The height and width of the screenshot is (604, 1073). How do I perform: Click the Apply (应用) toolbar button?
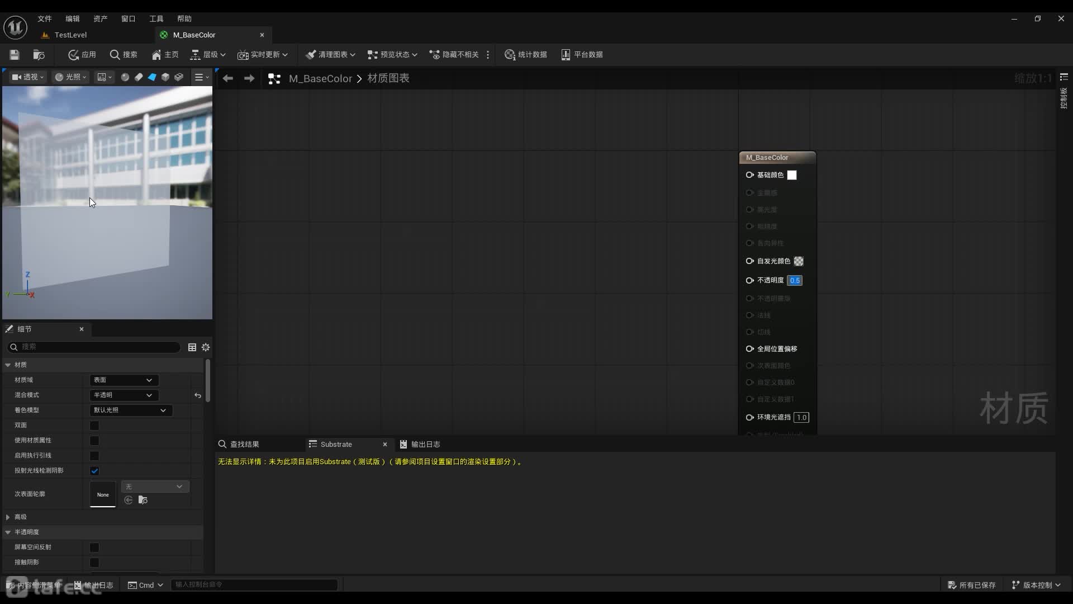click(82, 54)
